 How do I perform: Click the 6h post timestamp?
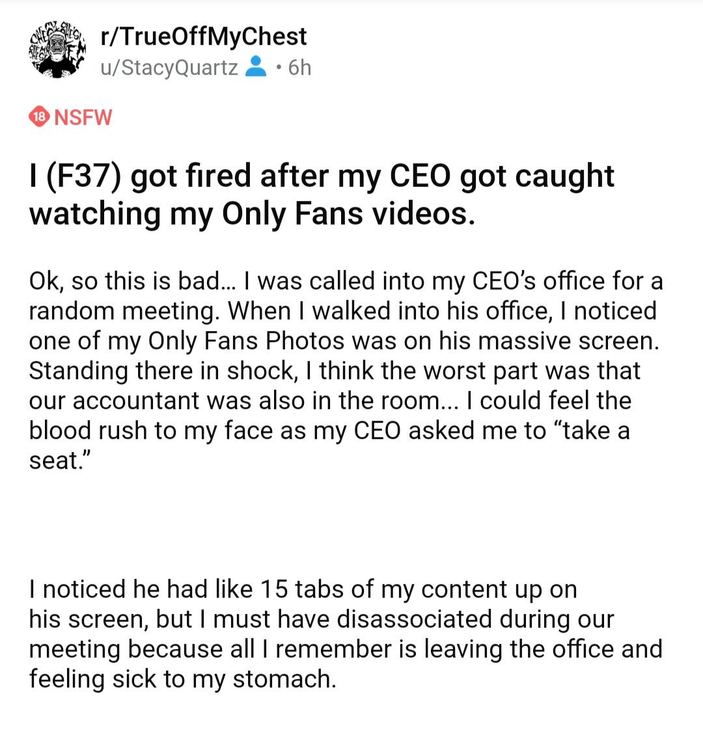[299, 68]
